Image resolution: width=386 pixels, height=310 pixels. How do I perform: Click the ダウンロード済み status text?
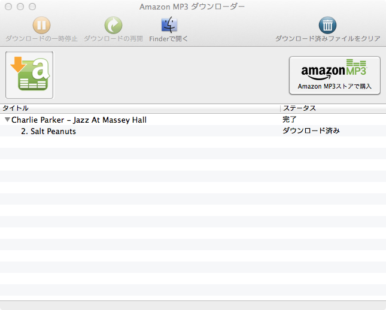311,130
